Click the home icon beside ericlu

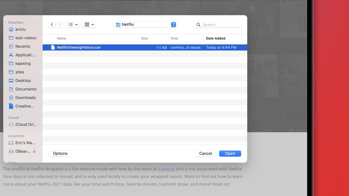point(11,29)
